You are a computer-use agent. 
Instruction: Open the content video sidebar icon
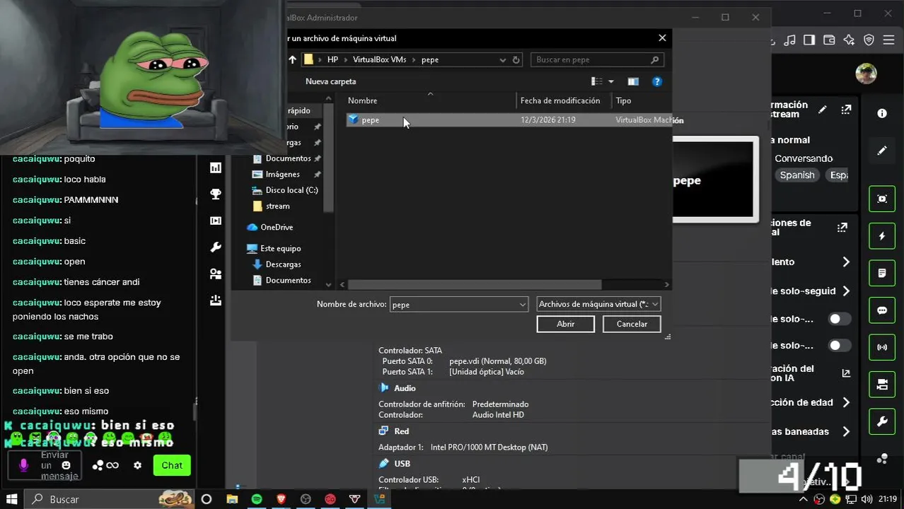tap(216, 221)
